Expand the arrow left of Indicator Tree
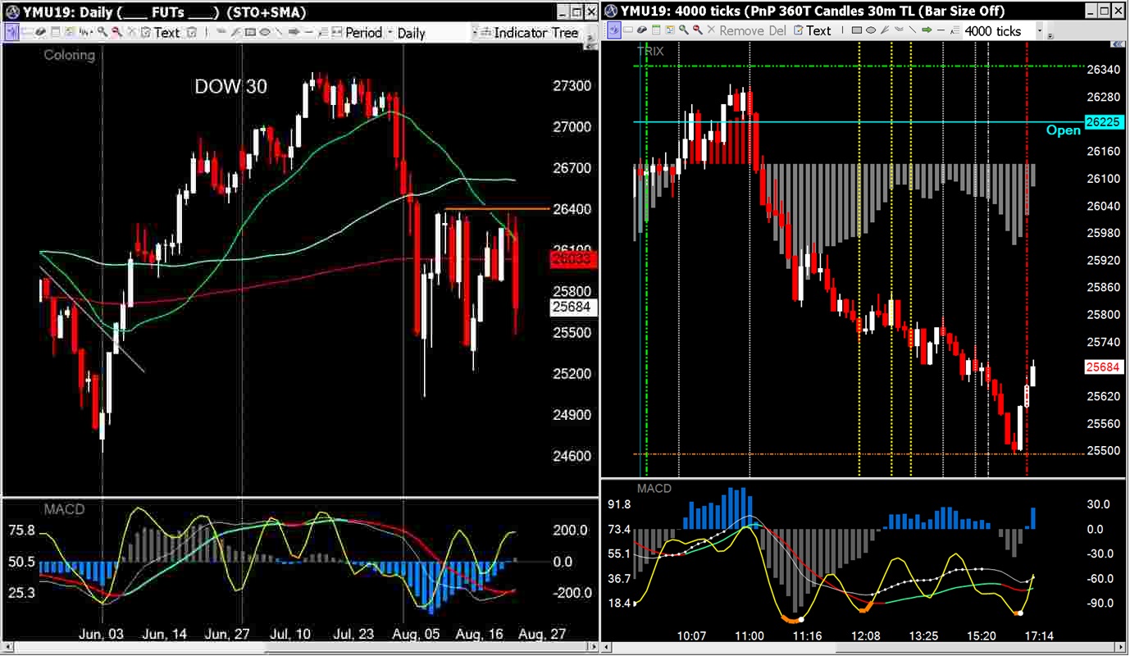 [x=476, y=33]
